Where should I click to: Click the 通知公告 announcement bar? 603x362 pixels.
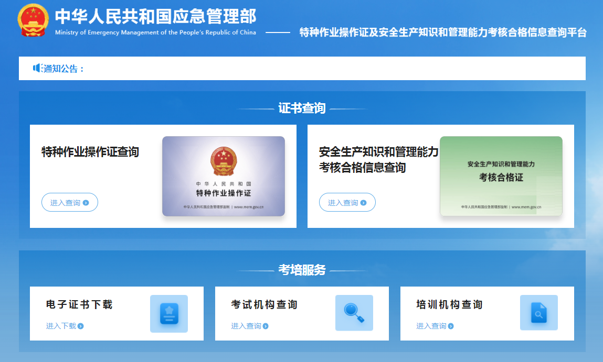pos(302,69)
